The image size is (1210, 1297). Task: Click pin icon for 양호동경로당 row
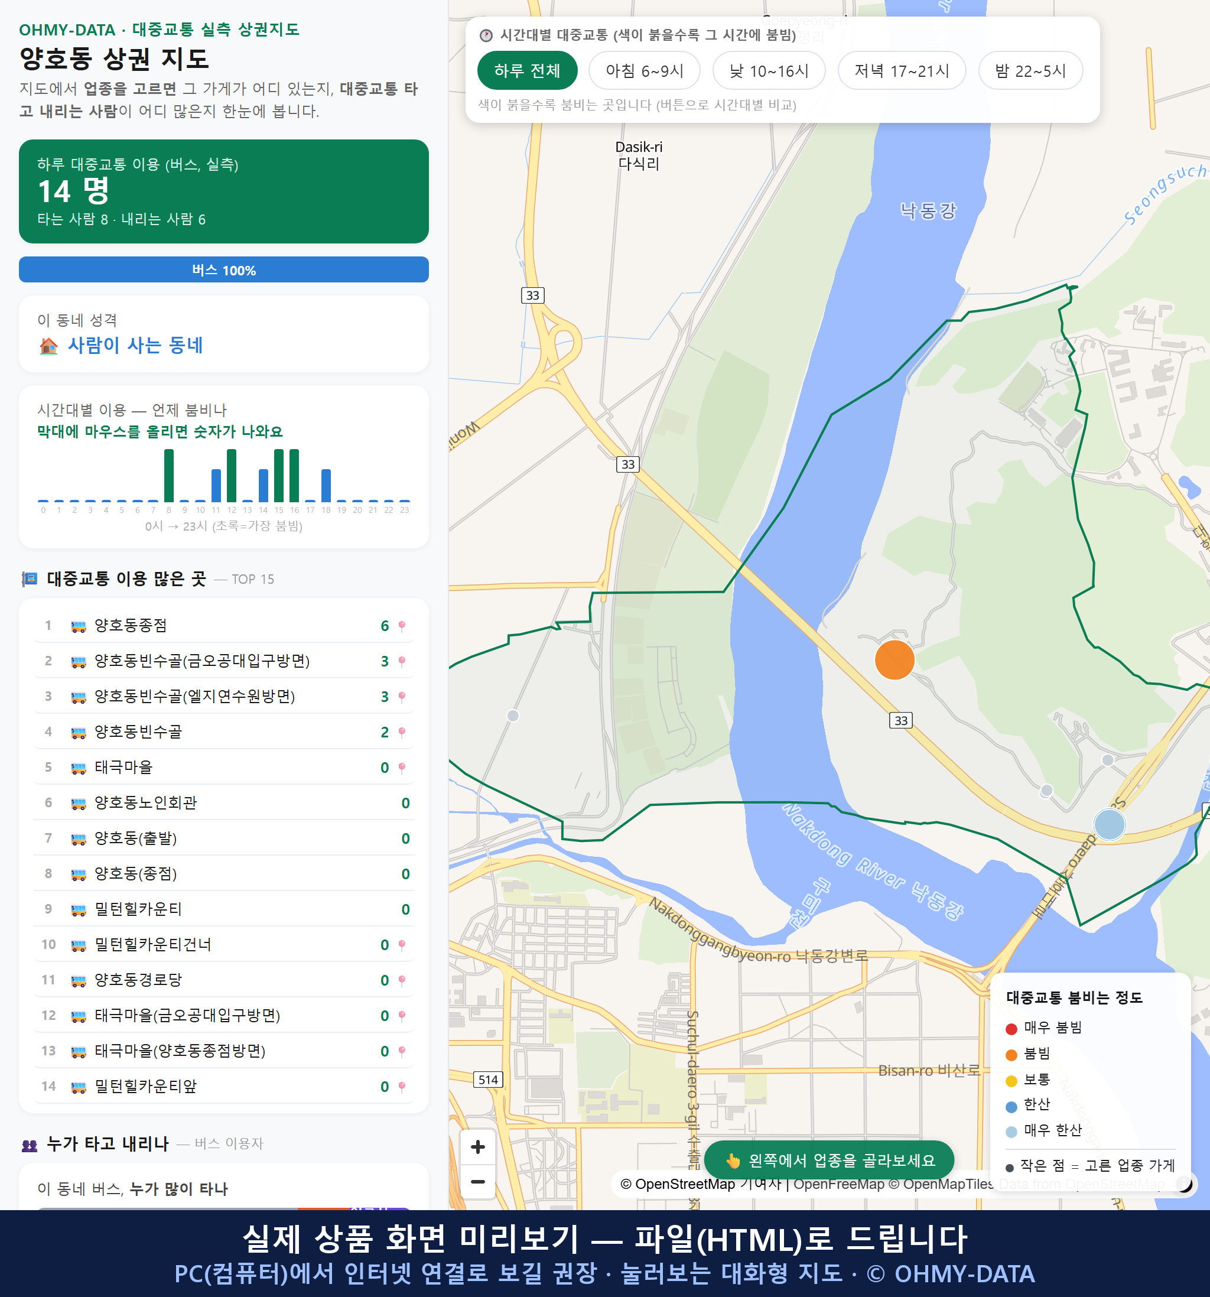[x=402, y=980]
